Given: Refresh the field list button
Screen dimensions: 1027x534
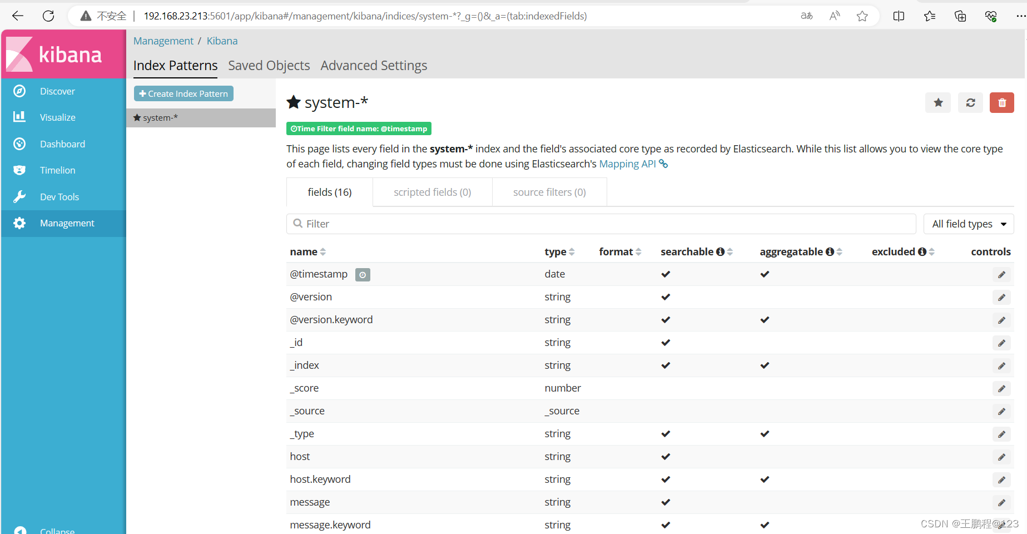Looking at the screenshot, I should coord(970,103).
